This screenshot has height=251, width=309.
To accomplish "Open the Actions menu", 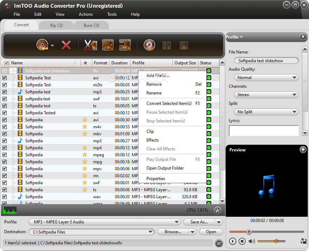I will pos(86,14).
